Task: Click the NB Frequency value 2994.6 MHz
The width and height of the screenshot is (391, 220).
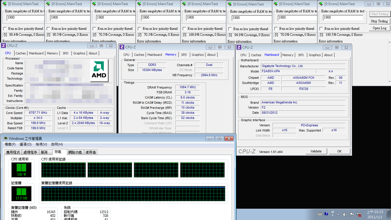Action: 209,75
